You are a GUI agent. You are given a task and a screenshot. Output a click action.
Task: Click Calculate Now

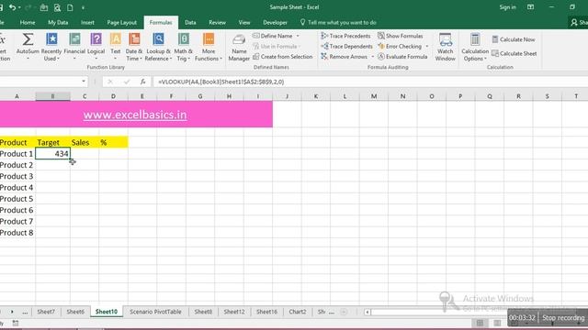514,39
